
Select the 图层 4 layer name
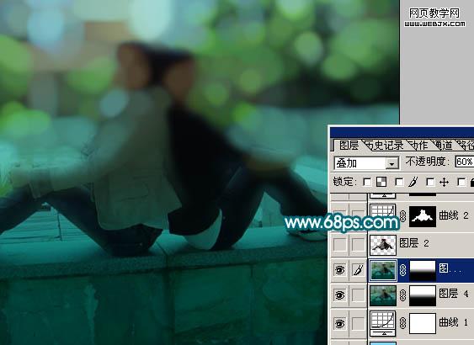click(x=454, y=293)
